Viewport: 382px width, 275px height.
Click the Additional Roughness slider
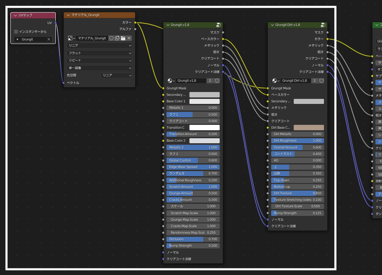coord(193,180)
